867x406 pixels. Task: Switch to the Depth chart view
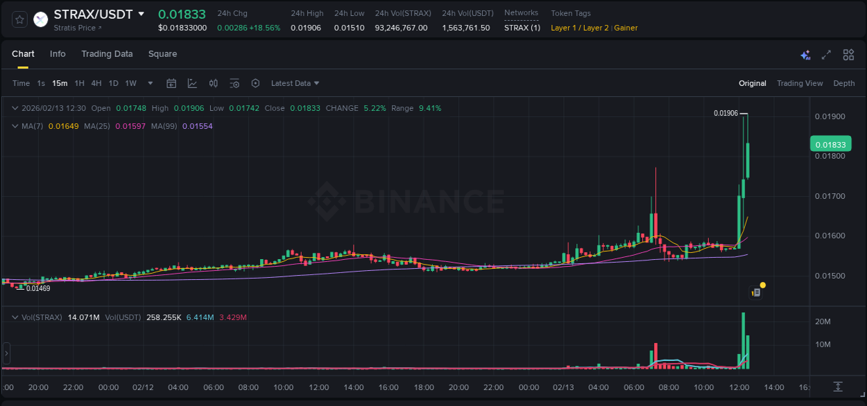point(843,83)
